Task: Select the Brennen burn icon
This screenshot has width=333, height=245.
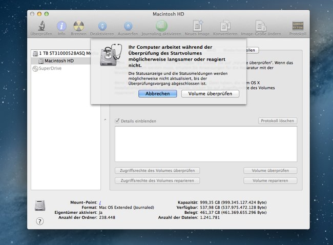Action: pos(78,26)
